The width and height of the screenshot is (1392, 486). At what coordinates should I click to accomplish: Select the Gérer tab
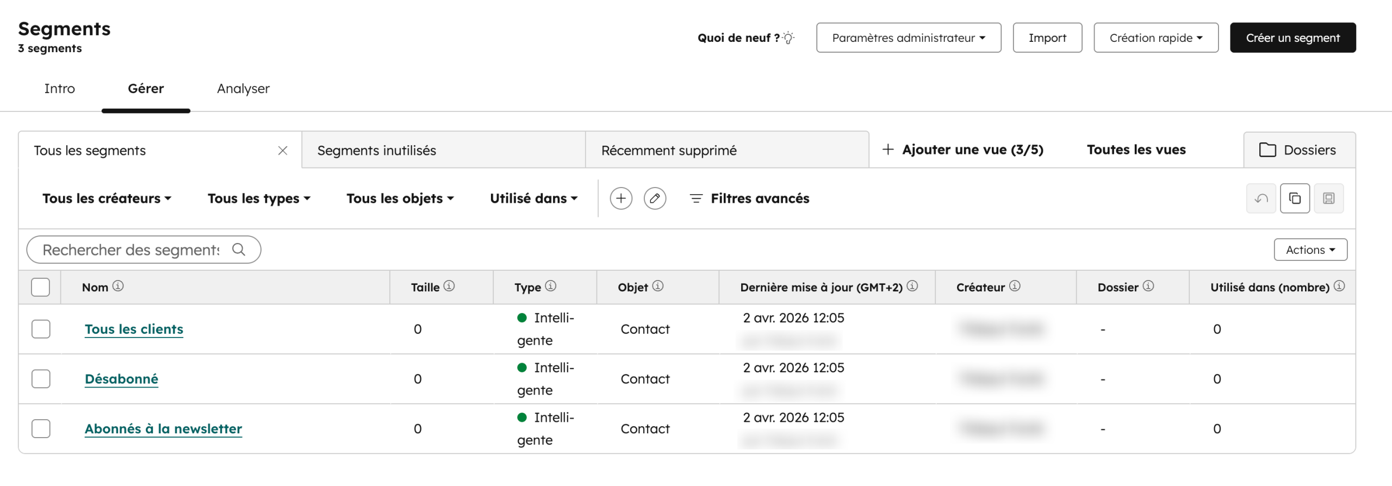pos(146,89)
